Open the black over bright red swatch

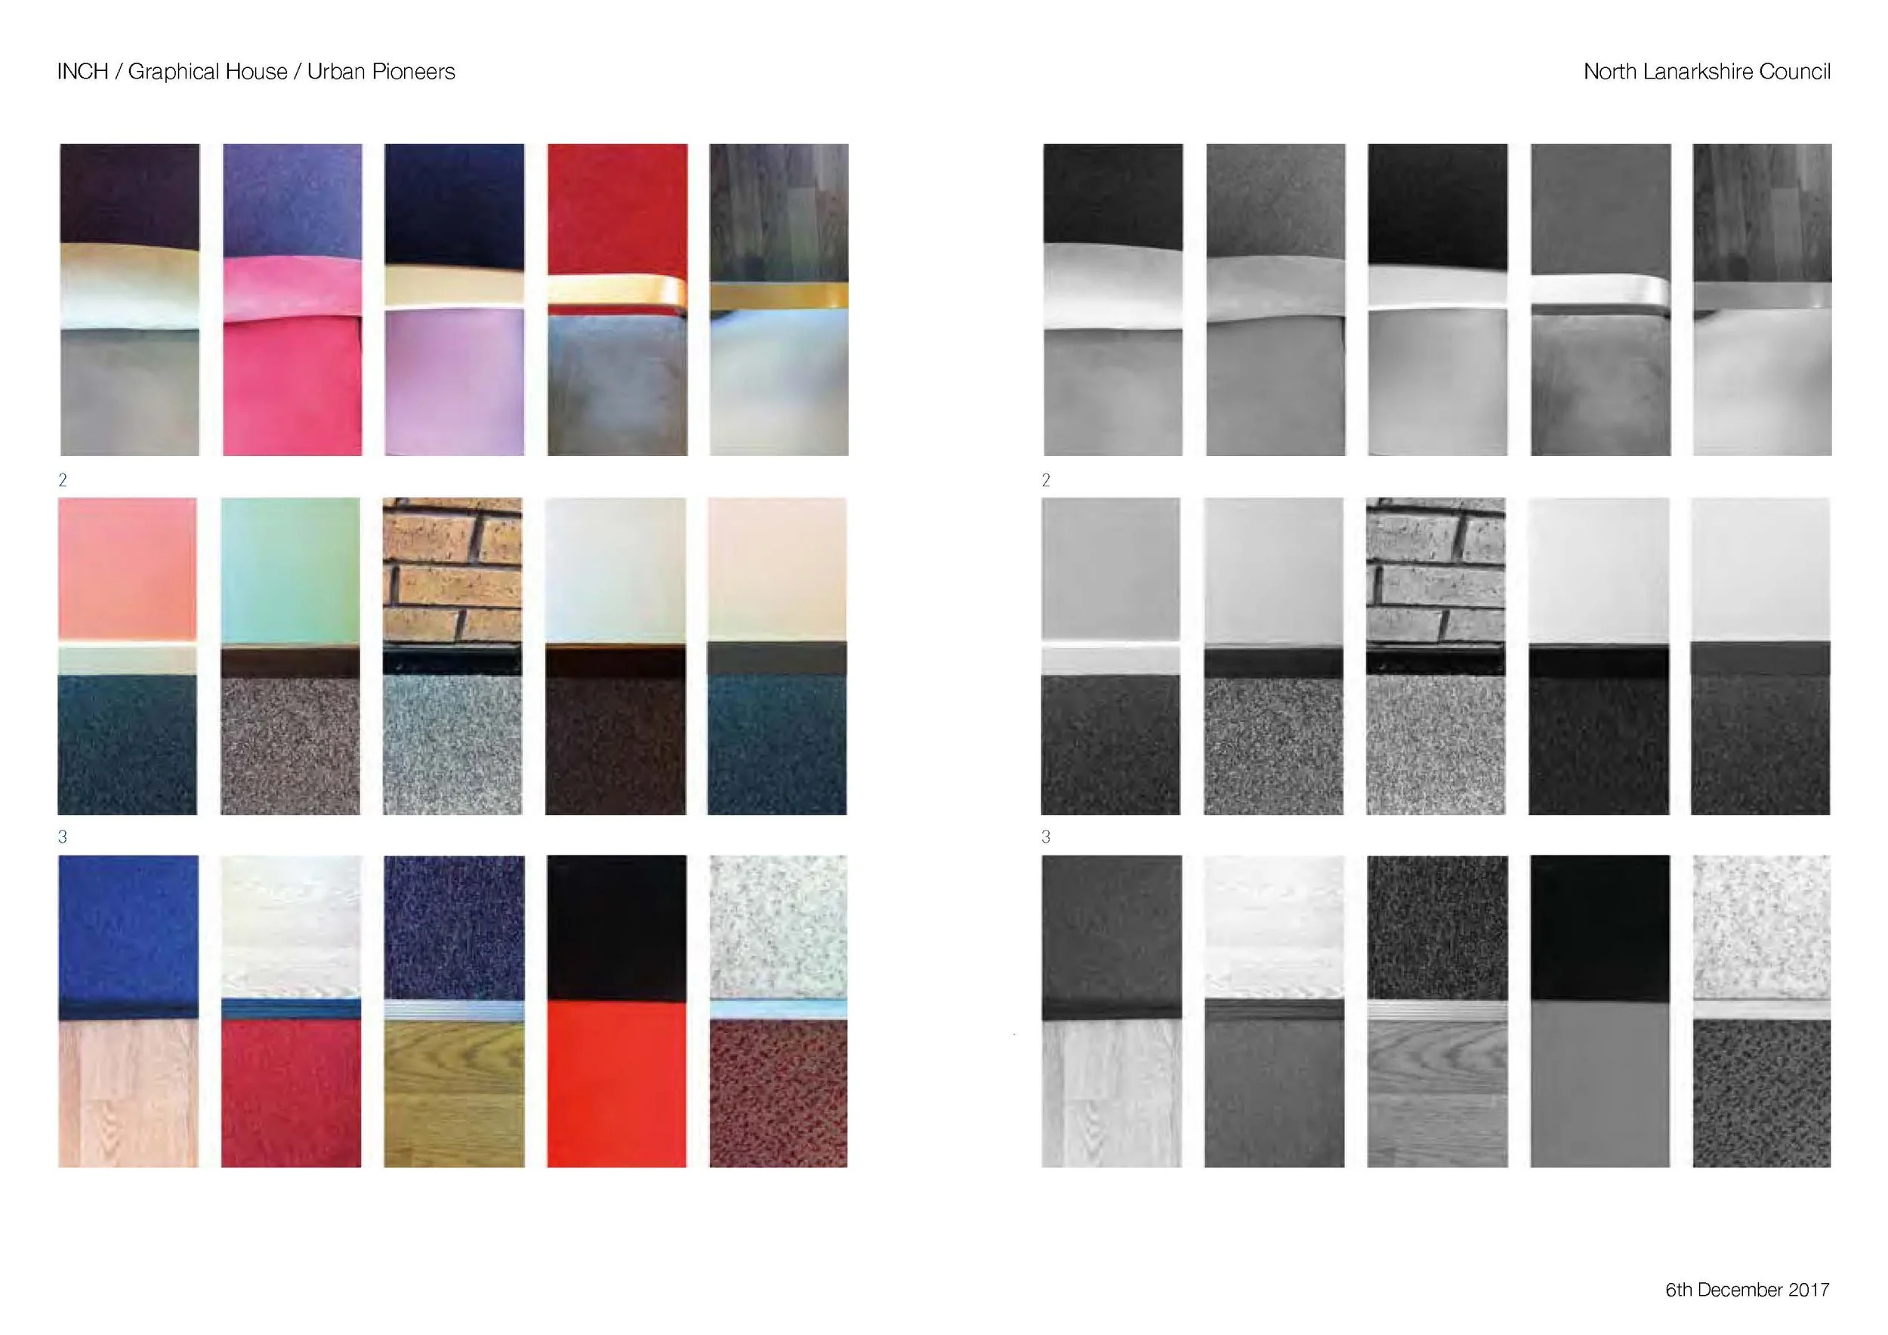pos(617,1011)
